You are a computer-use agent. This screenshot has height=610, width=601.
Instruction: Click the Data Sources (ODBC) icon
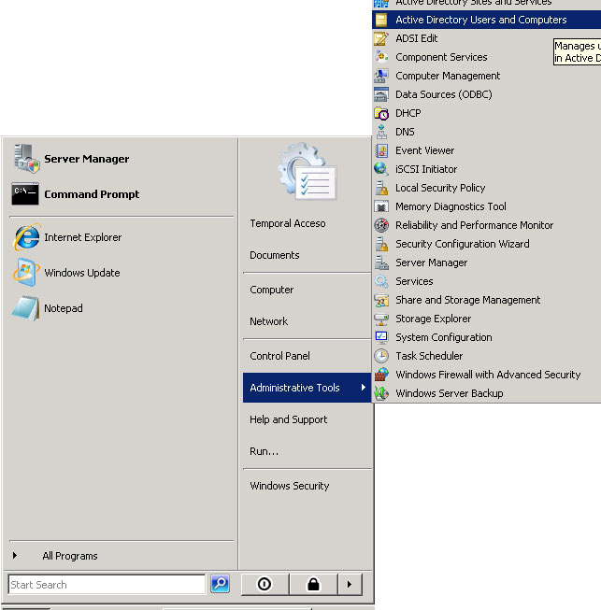tap(381, 94)
